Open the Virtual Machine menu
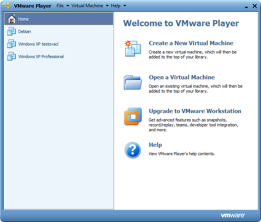Viewport: 261px width, 222px height. tap(87, 6)
